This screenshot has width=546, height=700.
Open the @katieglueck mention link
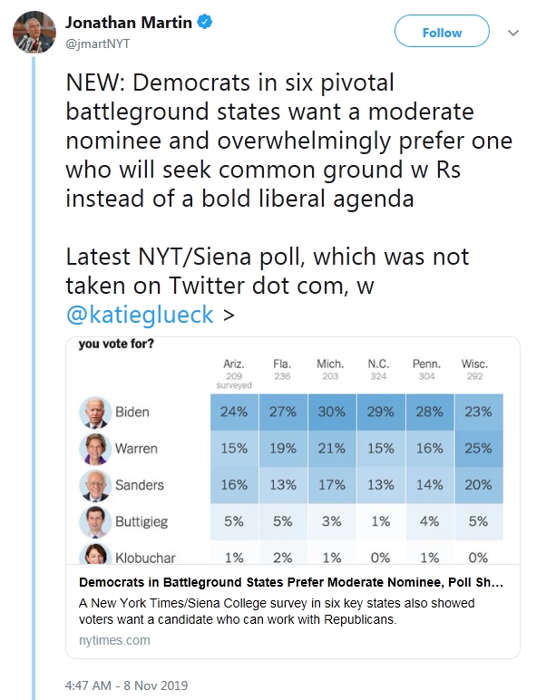[x=140, y=315]
